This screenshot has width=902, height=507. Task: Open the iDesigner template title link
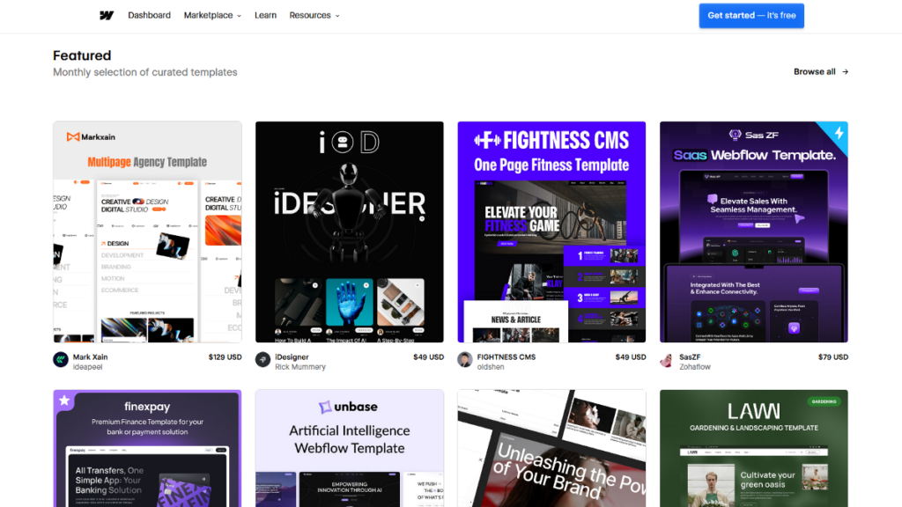point(292,357)
